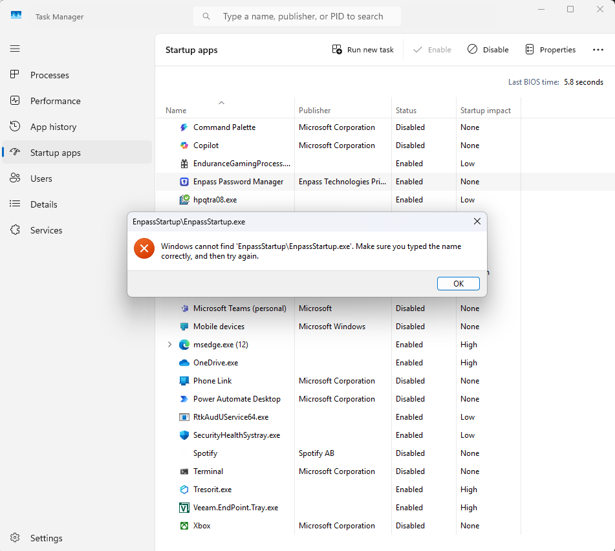Image resolution: width=615 pixels, height=551 pixels.
Task: Sort by Startup impact column
Action: tap(485, 111)
